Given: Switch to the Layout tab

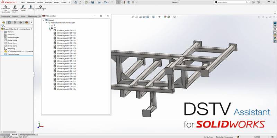Looking at the screenshot, I should coord(15,16).
